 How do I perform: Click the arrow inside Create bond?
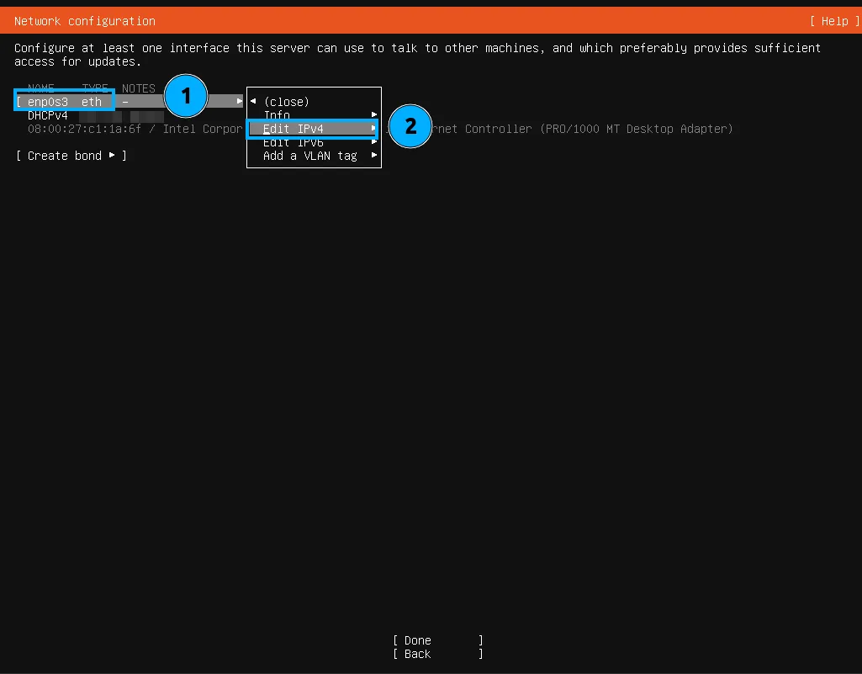pyautogui.click(x=111, y=156)
